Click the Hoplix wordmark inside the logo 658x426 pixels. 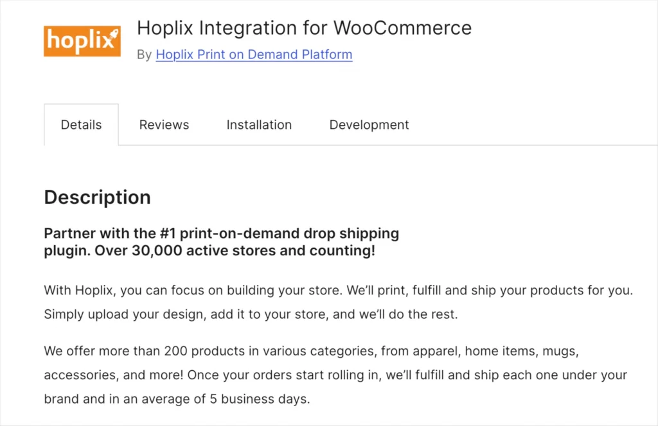click(77, 41)
